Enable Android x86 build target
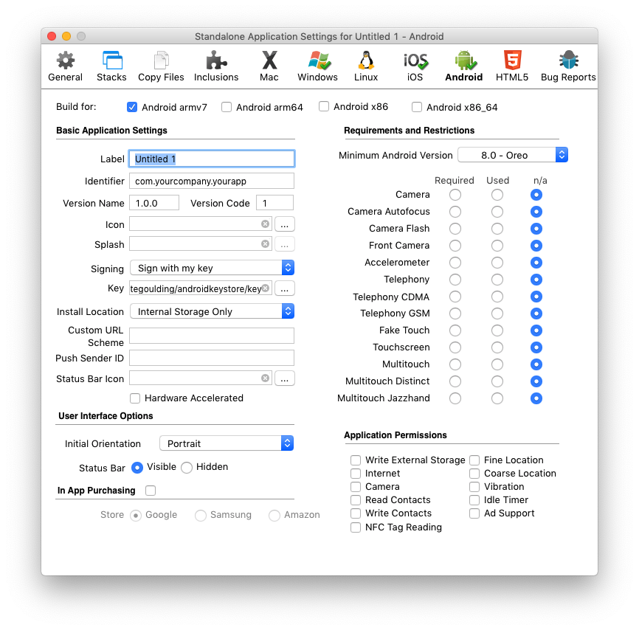The height and width of the screenshot is (630, 639). pos(324,106)
